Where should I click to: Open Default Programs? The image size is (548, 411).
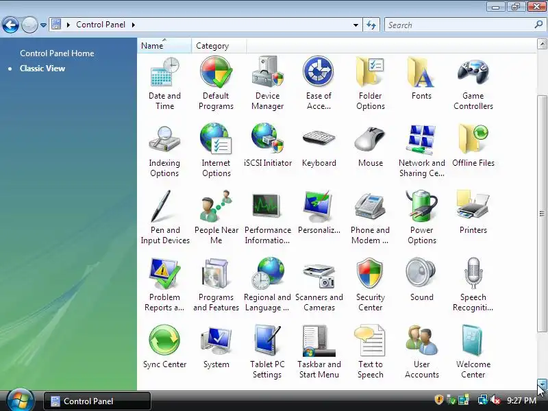[x=216, y=84]
